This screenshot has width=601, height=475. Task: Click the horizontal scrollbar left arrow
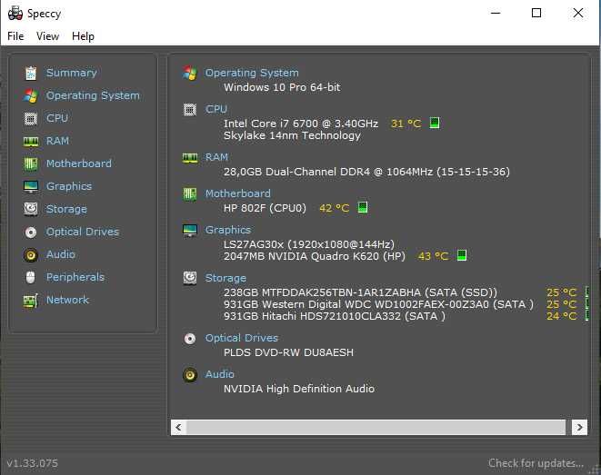pyautogui.click(x=178, y=427)
